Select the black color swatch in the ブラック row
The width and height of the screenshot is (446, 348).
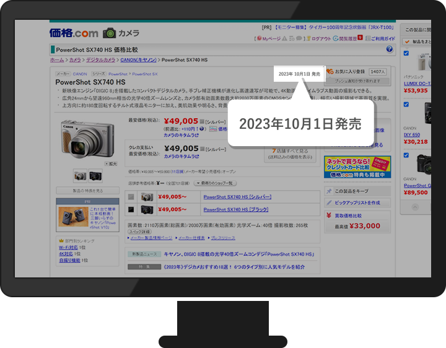tap(131, 209)
